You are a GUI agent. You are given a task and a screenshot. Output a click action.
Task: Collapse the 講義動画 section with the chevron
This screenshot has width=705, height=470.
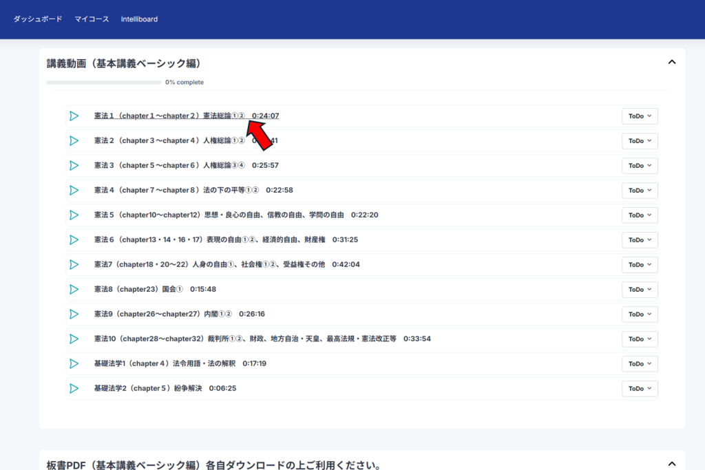point(672,62)
